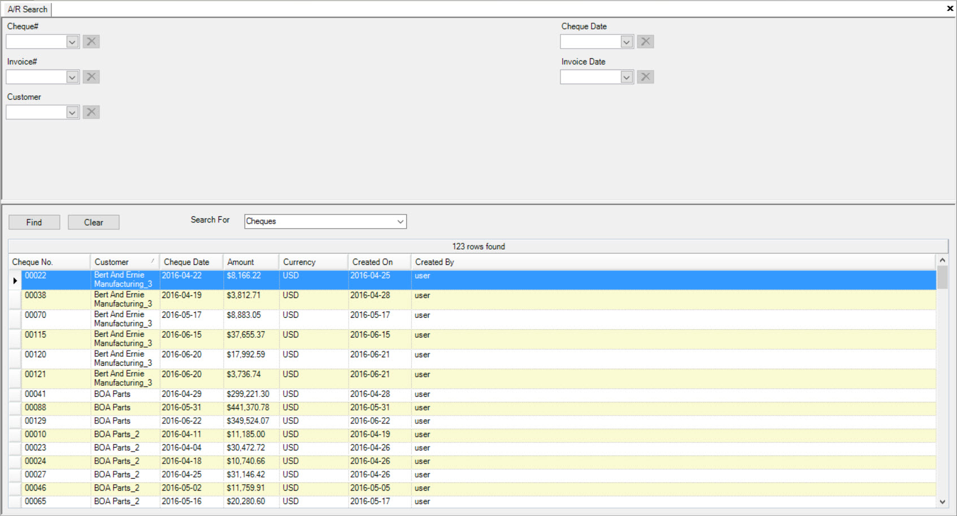
Task: Open the Customer dropdown
Action: (x=72, y=112)
